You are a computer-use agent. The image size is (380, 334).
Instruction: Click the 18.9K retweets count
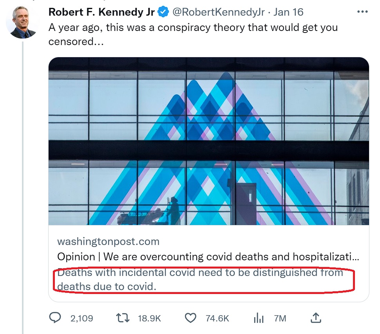click(149, 318)
